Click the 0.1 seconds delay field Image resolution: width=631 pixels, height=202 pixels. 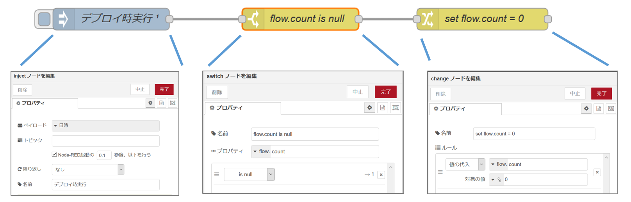104,155
